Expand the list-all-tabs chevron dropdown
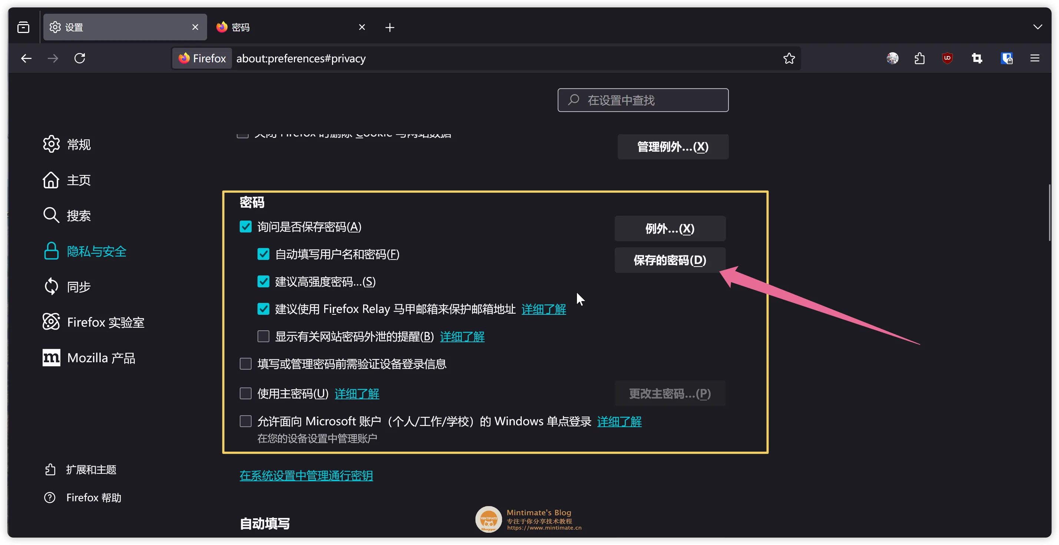This screenshot has height=545, width=1059. point(1037,27)
